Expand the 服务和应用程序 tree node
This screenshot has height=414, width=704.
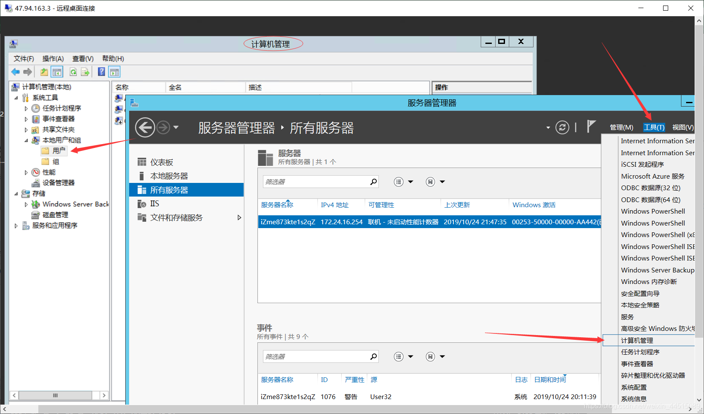16,226
